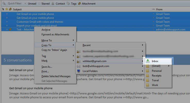Click the Receipts folder icon

(148, 76)
